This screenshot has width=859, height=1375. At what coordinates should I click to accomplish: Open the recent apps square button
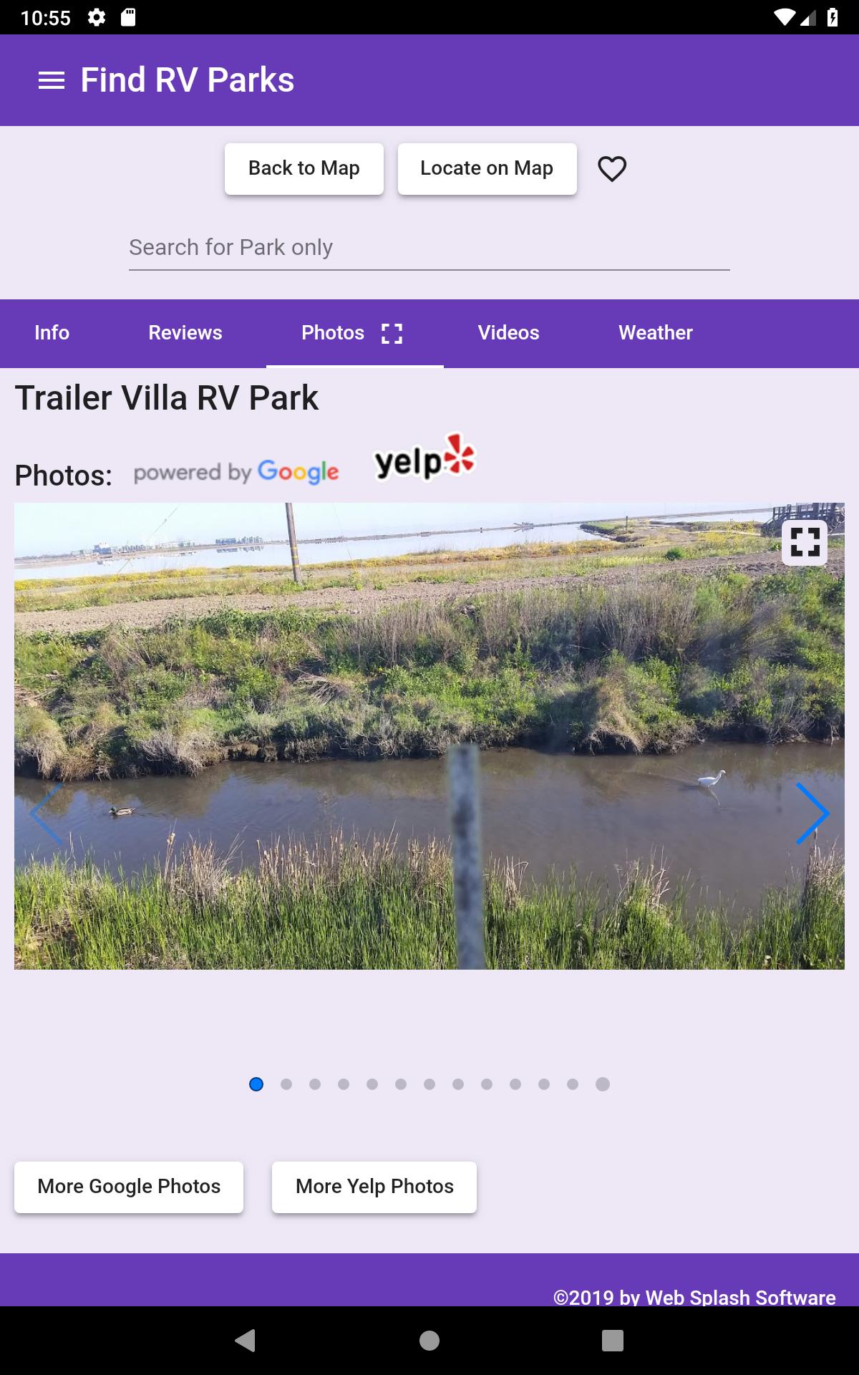(613, 1340)
